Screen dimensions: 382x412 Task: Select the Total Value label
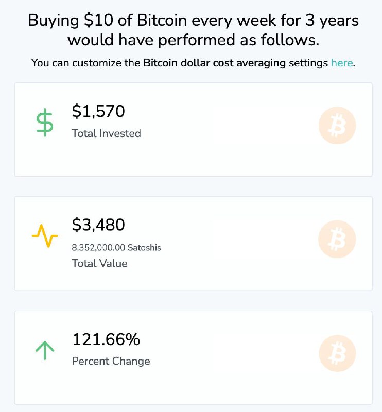[99, 263]
